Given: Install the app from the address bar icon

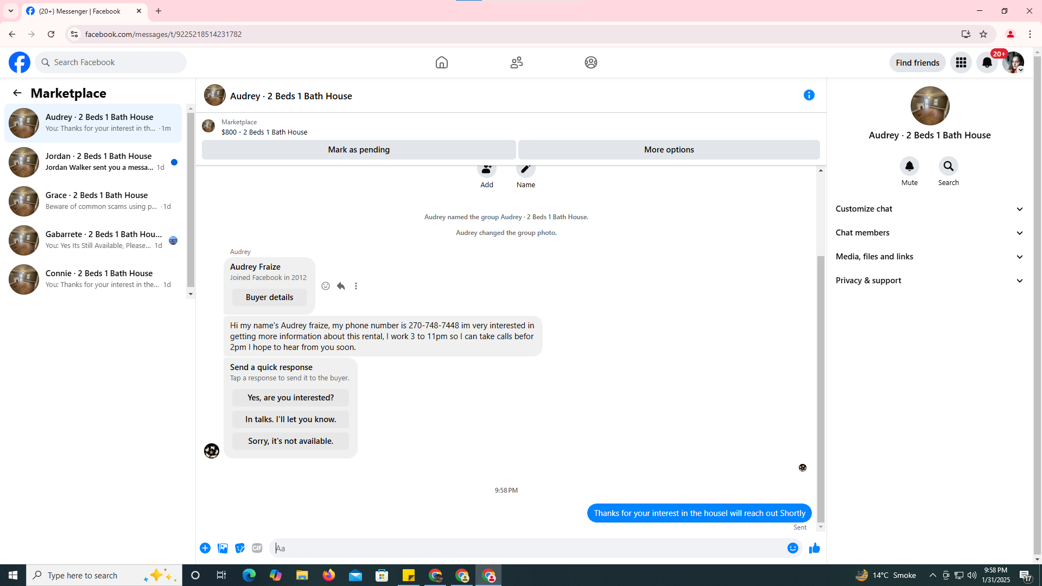Looking at the screenshot, I should click(965, 34).
